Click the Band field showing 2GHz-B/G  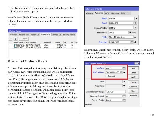(121, 23)
